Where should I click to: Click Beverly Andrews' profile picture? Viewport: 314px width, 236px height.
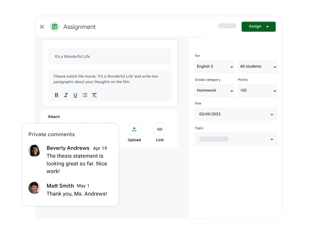click(34, 150)
